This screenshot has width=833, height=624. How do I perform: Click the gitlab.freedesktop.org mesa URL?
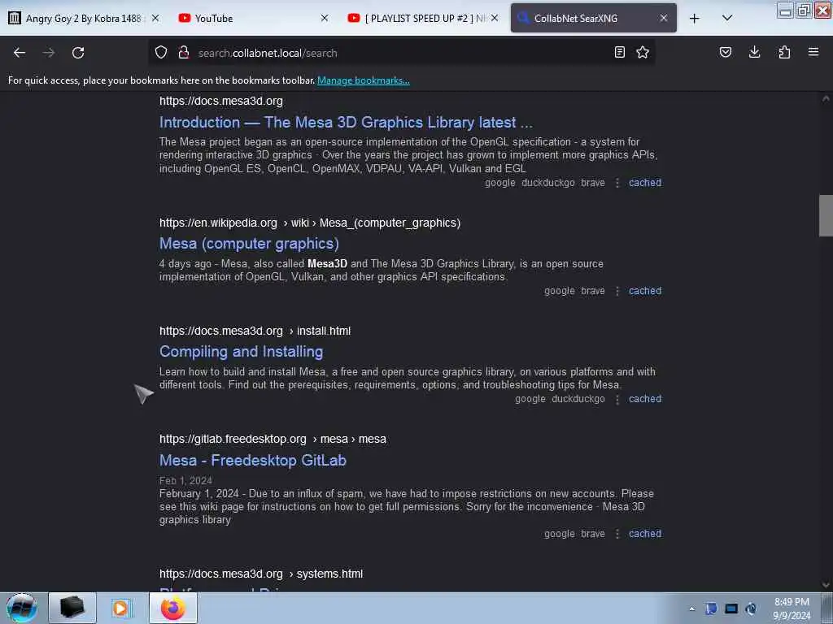273,439
